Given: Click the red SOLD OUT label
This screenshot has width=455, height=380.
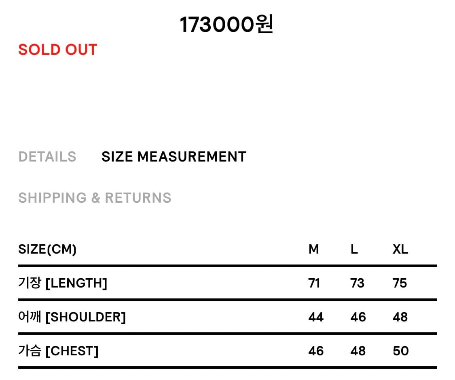Looking at the screenshot, I should point(58,50).
